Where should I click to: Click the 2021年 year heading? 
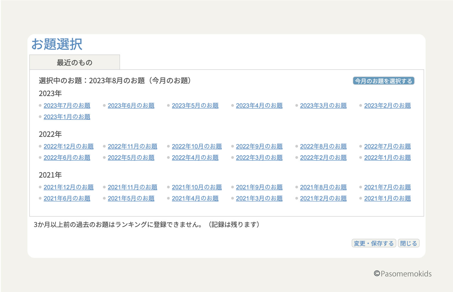(x=50, y=175)
